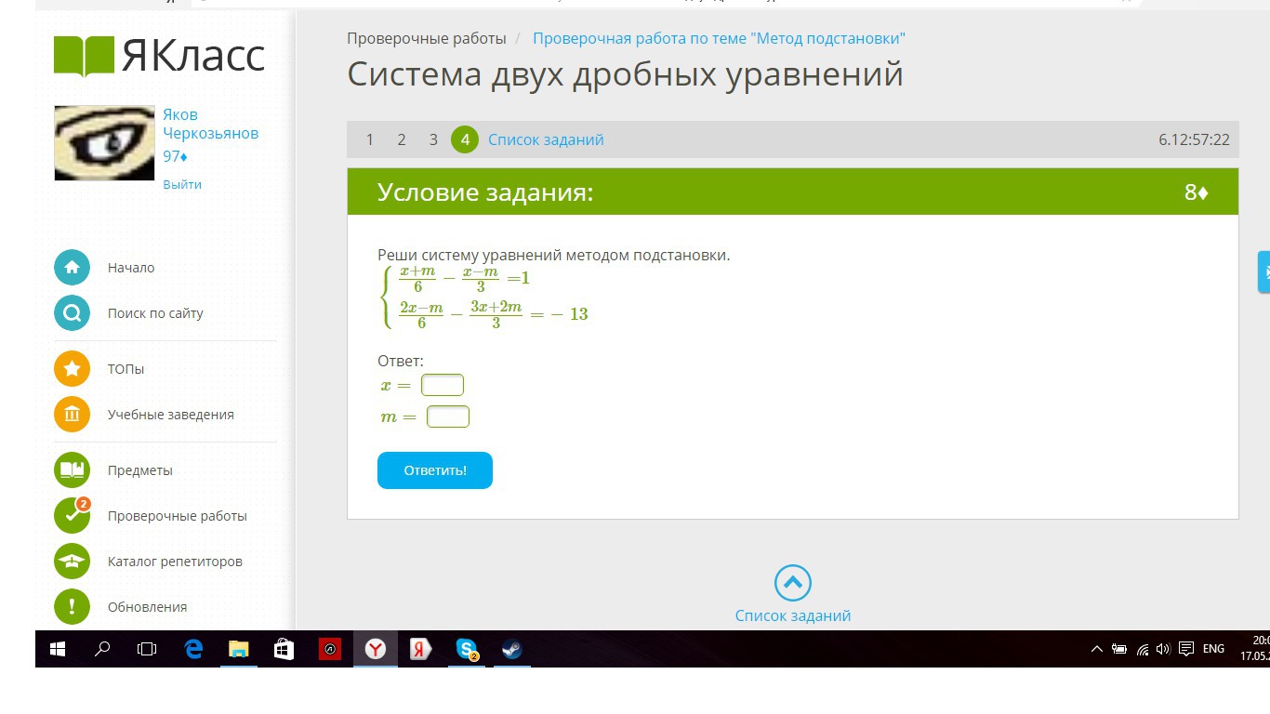The width and height of the screenshot is (1270, 714).
Task: Click the m answer input field
Action: point(448,416)
